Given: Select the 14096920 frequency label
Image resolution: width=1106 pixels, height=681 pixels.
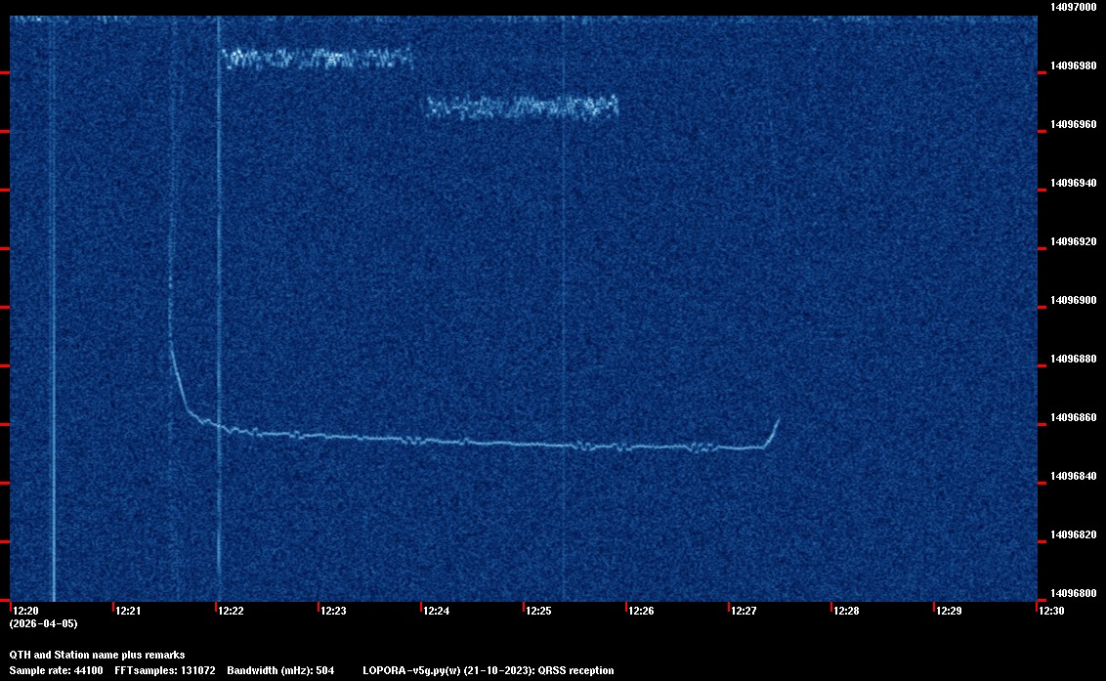Looking at the screenshot, I should (1074, 241).
